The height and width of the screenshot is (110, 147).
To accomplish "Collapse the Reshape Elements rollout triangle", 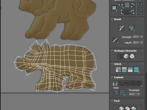I will [112, 51].
